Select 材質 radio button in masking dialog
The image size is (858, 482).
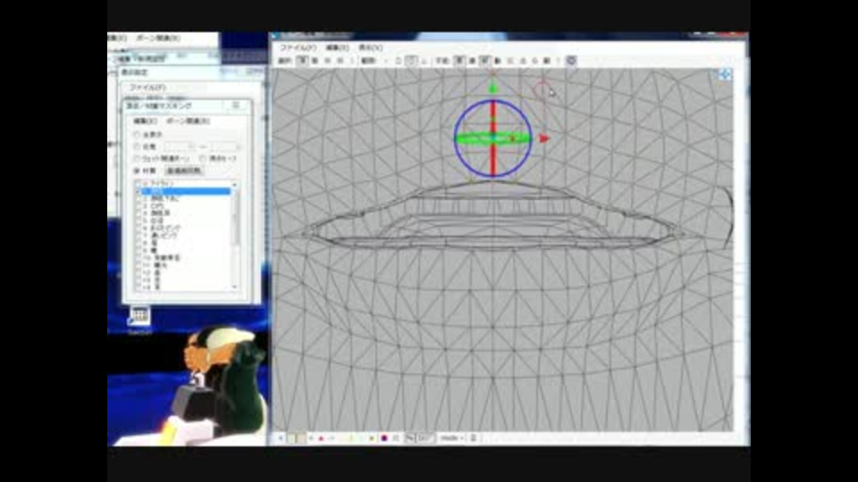point(137,170)
